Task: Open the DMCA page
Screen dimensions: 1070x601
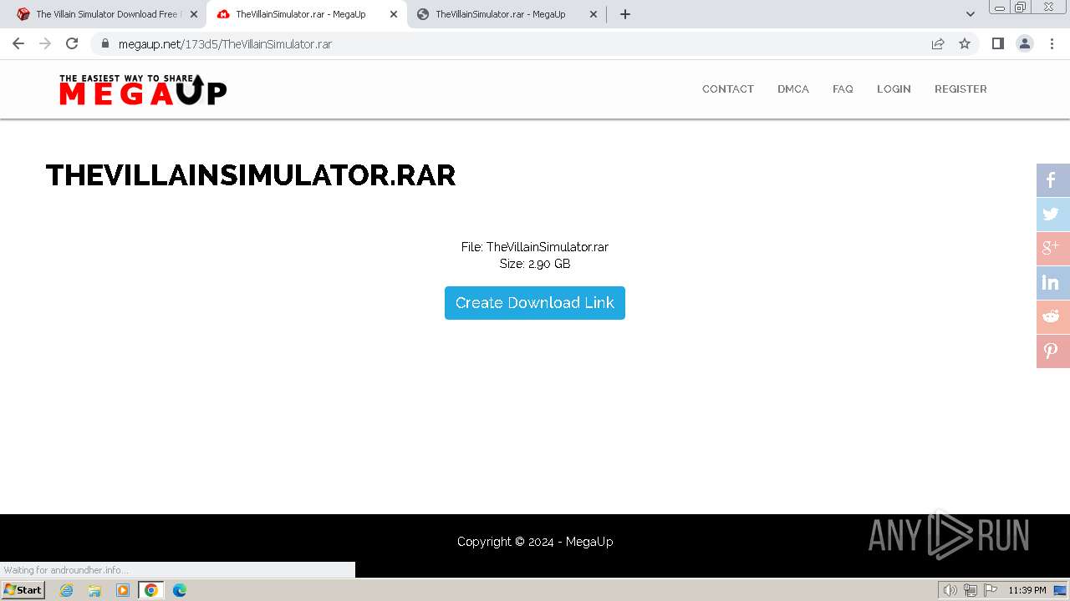Action: tap(793, 88)
